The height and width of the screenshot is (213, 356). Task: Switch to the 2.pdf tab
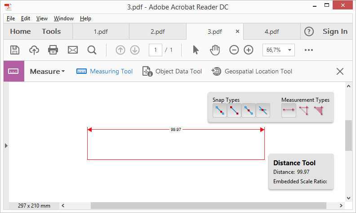[158, 32]
